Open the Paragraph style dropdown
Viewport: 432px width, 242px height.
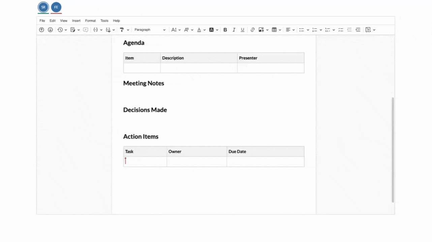pyautogui.click(x=150, y=30)
